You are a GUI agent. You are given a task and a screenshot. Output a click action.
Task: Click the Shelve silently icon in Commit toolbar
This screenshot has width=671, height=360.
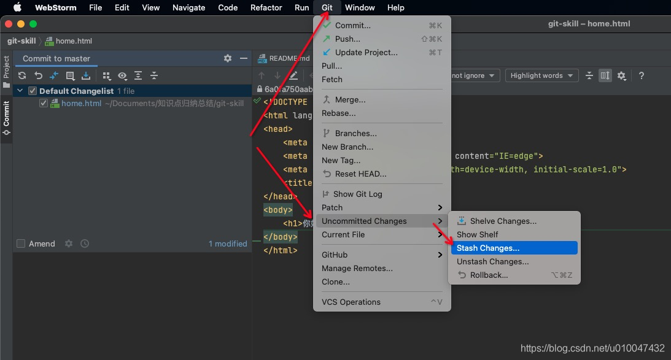click(86, 75)
